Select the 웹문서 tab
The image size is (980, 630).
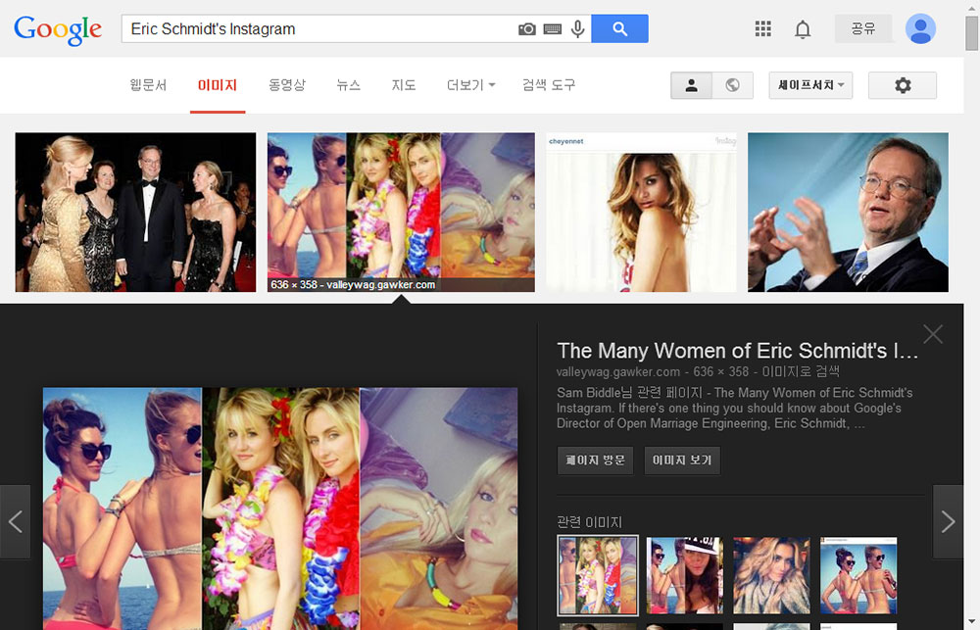148,85
